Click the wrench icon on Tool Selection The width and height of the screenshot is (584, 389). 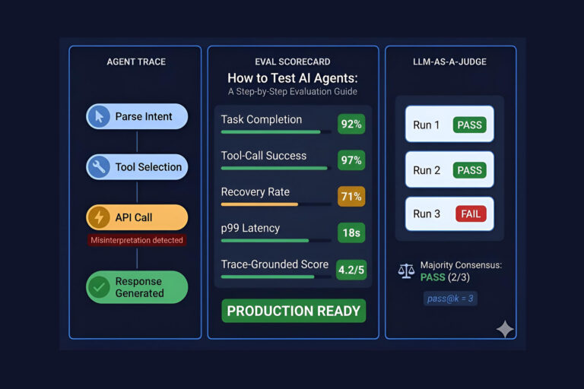99,166
